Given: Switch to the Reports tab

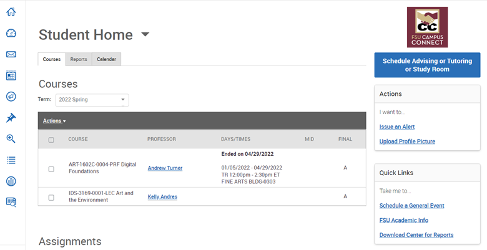Looking at the screenshot, I should tap(79, 59).
